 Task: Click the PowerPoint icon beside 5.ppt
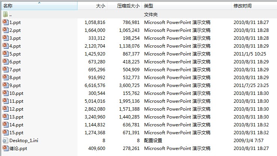point(6,54)
